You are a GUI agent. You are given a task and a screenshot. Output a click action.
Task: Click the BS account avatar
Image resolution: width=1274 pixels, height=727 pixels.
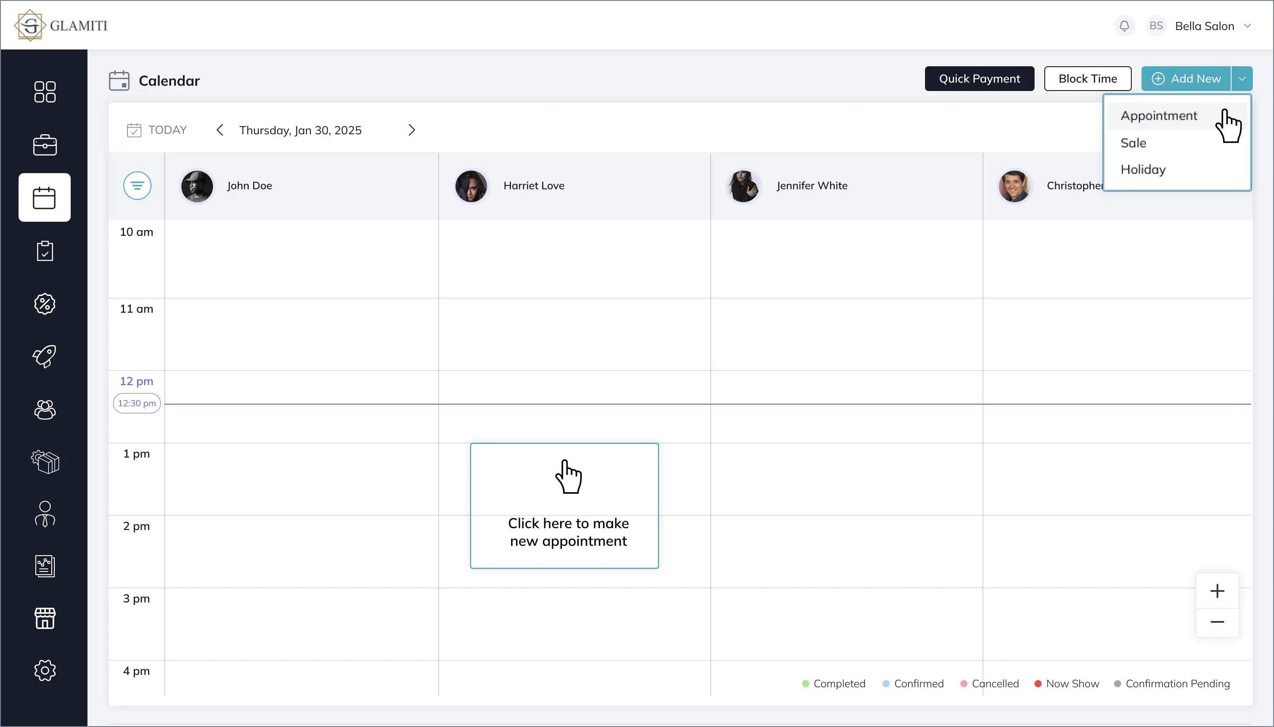pyautogui.click(x=1156, y=26)
